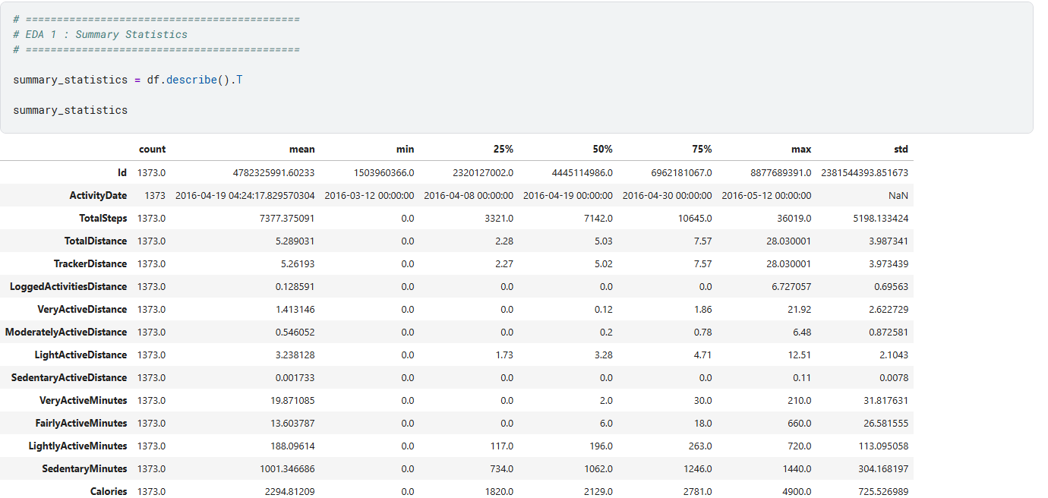Click LightActiveDistance max value 12.51

(x=800, y=355)
